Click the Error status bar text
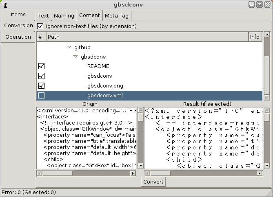Viewport: 273px width, 197px height. 29,192
